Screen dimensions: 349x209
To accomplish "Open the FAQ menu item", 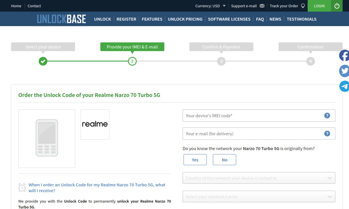I will click(x=260, y=19).
